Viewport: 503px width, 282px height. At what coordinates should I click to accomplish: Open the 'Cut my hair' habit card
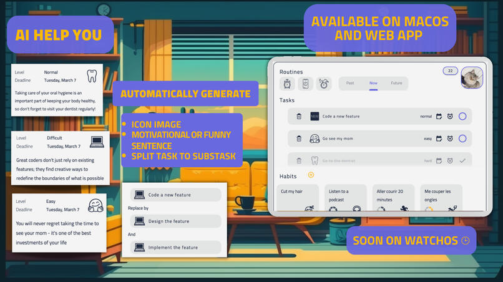(x=297, y=200)
